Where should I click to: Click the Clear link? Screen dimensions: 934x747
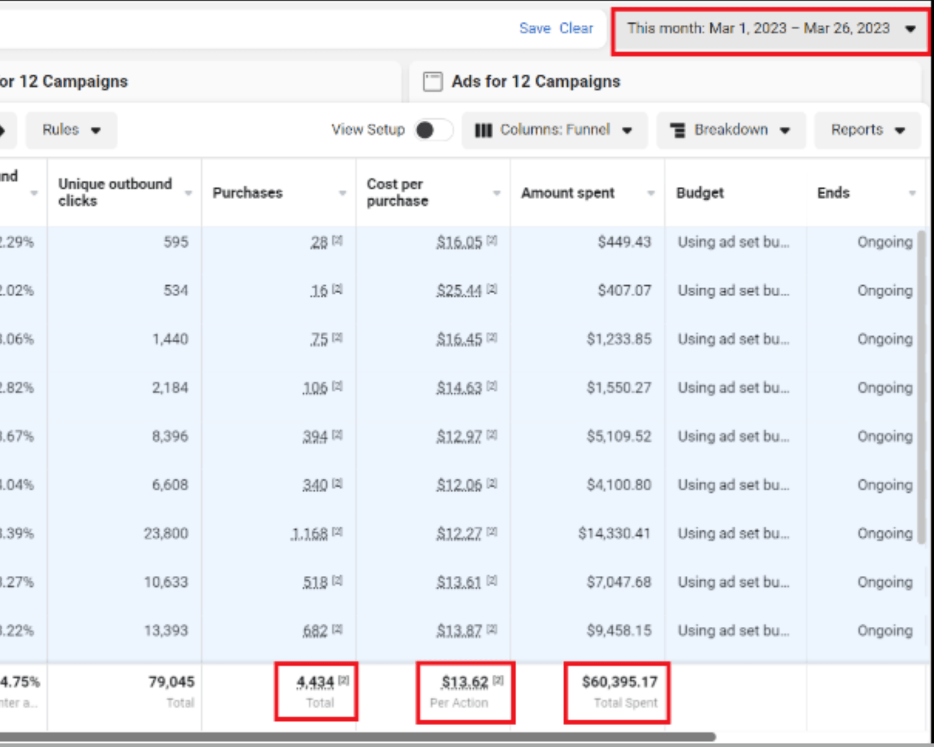(576, 29)
